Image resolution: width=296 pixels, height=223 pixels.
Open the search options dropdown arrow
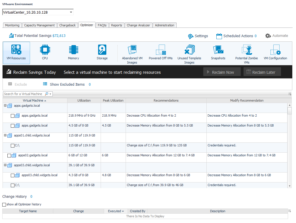[50, 94]
